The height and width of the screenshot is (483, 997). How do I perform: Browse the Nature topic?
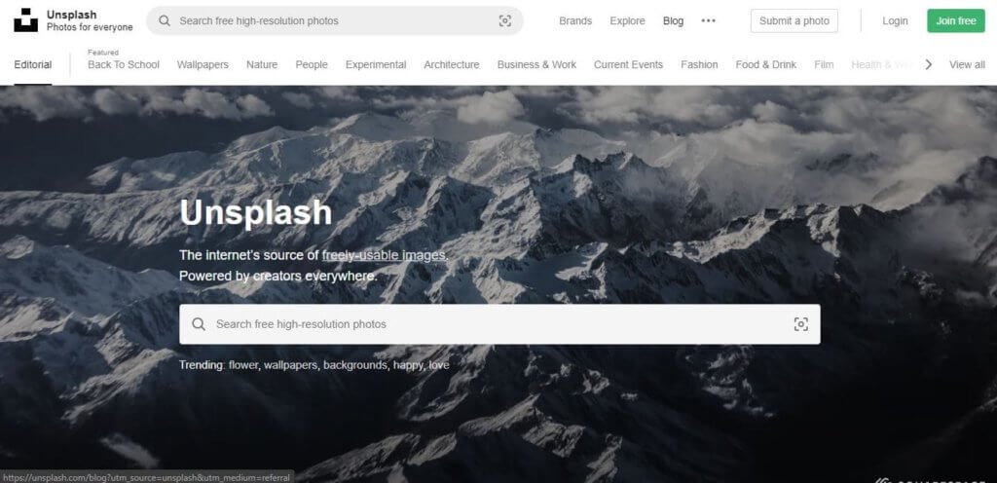[262, 65]
